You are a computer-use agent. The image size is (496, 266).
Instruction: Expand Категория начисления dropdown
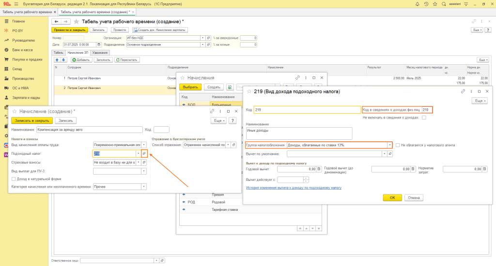pyautogui.click(x=144, y=186)
